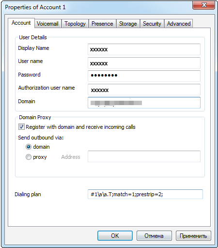Select the Authorization user name field
The width and height of the screenshot is (218, 248).
coord(144,90)
